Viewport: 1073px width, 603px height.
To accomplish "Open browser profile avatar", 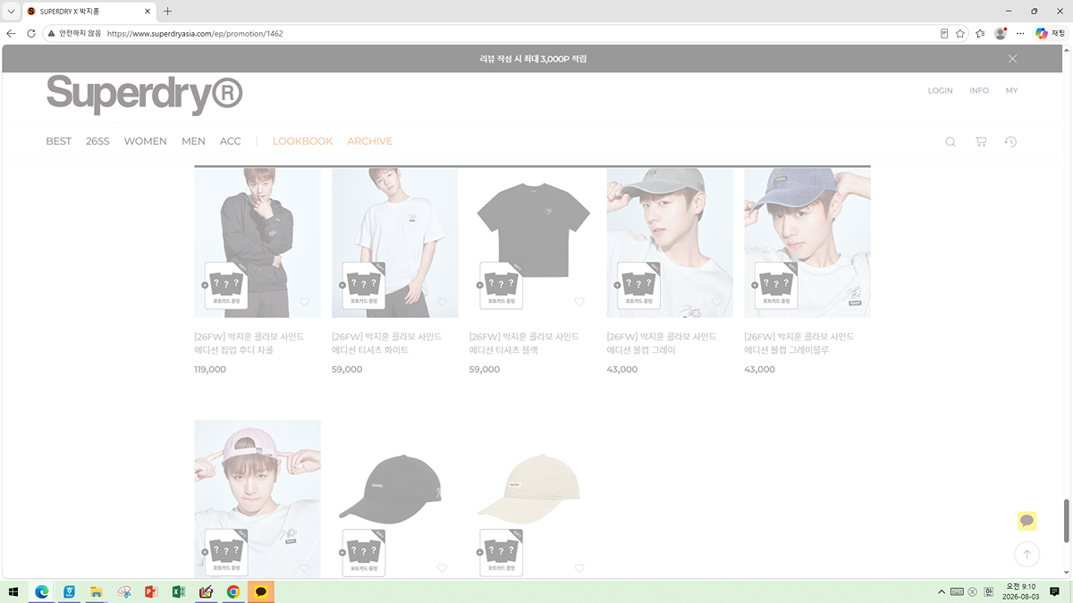I will click(x=1001, y=33).
